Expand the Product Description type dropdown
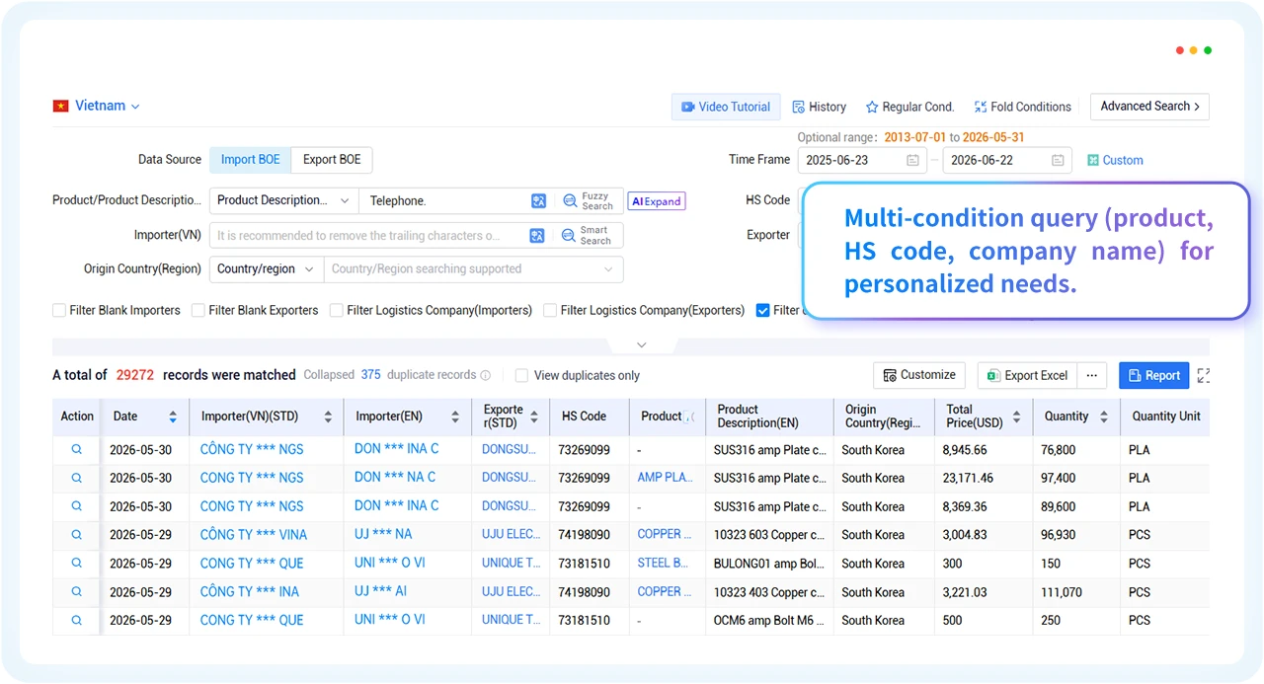Image resolution: width=1264 pixels, height=684 pixels. pos(284,200)
